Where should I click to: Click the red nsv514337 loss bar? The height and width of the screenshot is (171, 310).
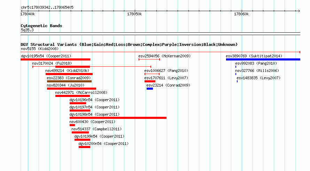tap(80, 132)
